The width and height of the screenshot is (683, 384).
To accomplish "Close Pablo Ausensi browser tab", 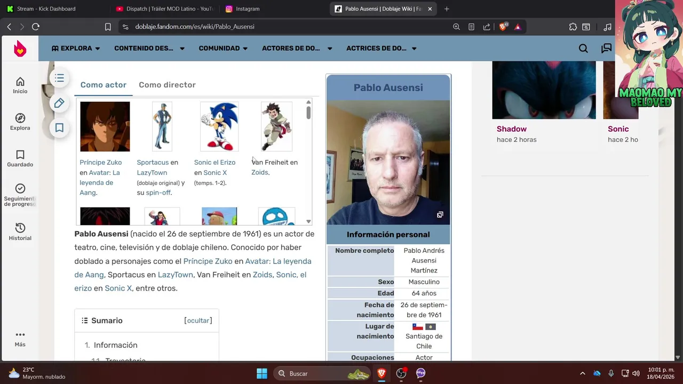I will pos(430,9).
